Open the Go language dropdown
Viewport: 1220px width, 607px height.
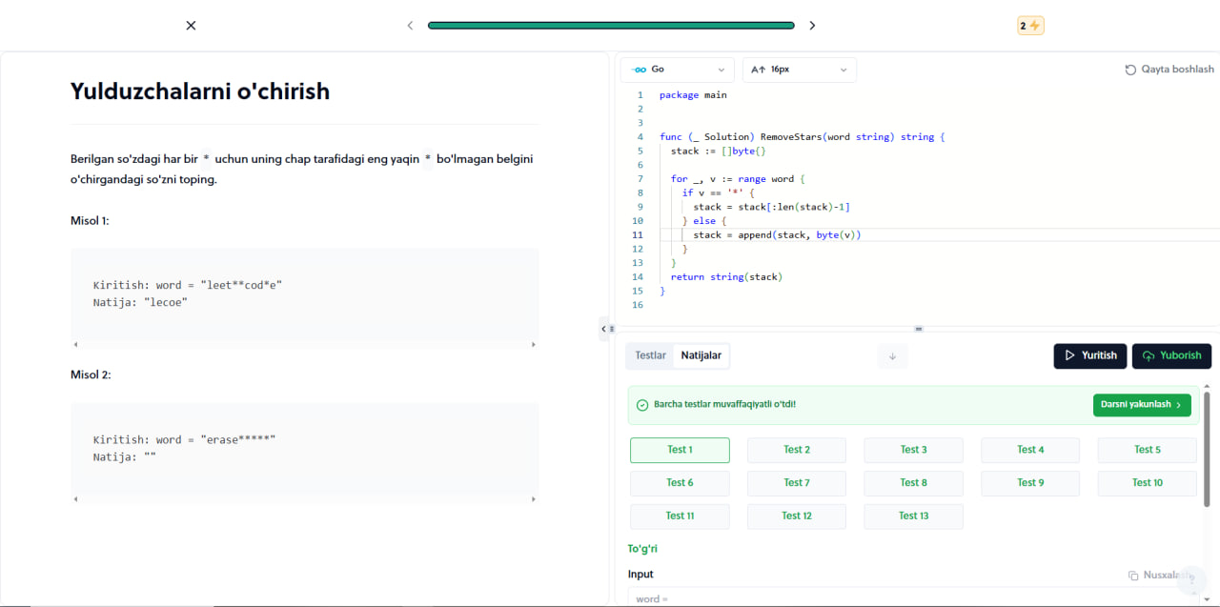(677, 70)
